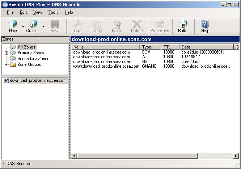Viewport: 241px width, 169px height.
Task: Open the Help menu
Action: [69, 12]
